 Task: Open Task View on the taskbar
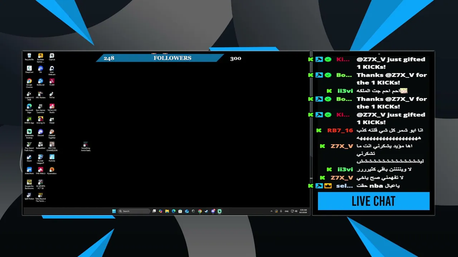point(154,211)
